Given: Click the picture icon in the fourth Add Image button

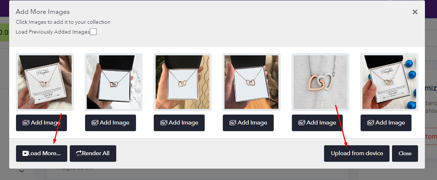Looking at the screenshot, I should (x=233, y=123).
